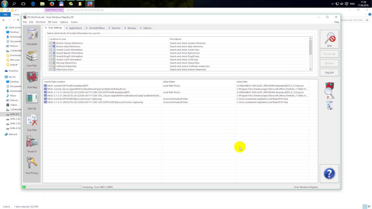Viewport: 372px width, 209px height.
Task: Switch to the Uninstall Menu tab
Action: (x=95, y=28)
